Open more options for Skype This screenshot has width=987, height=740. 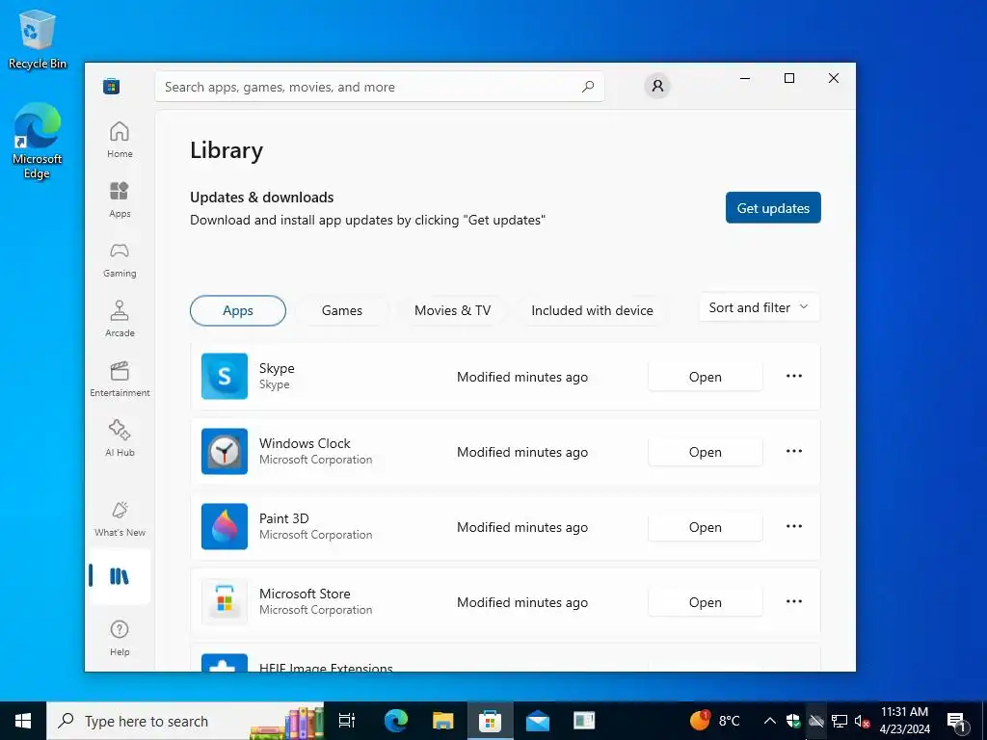pos(794,377)
